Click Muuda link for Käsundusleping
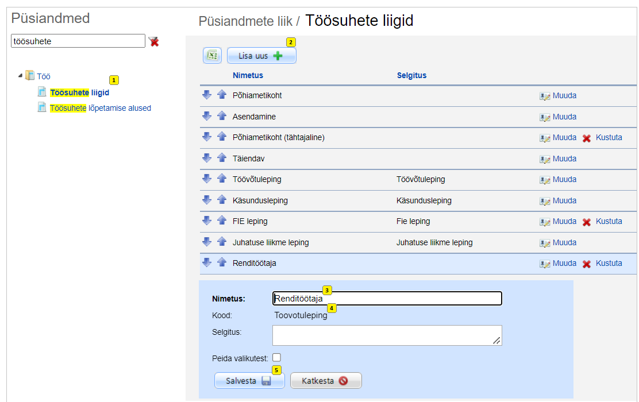The width and height of the screenshot is (639, 402). click(564, 200)
